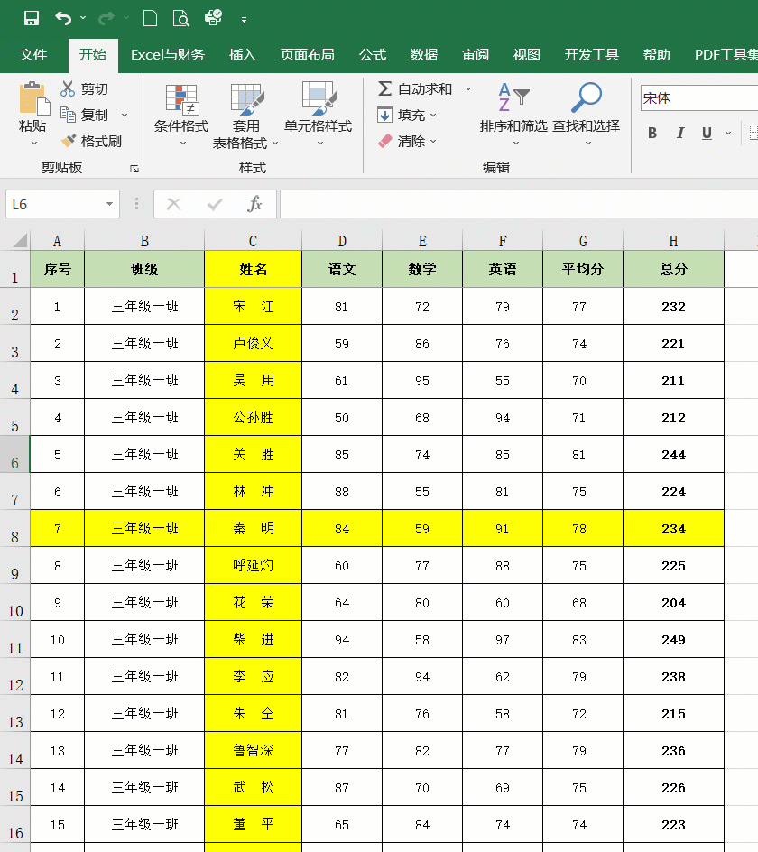Expand the Name Box dropdown arrow
The image size is (758, 852).
point(110,204)
